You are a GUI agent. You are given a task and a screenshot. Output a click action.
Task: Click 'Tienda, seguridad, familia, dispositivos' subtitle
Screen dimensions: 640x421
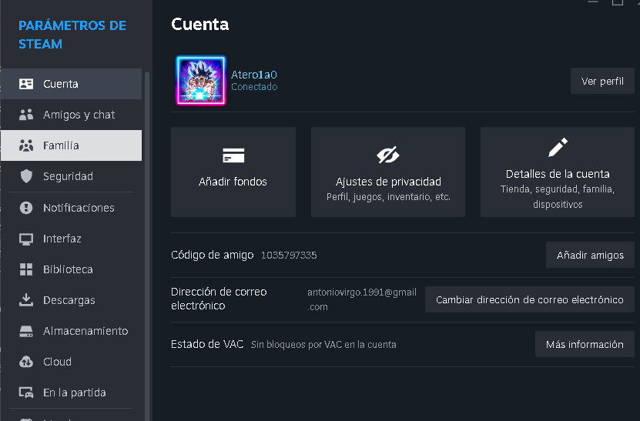point(558,196)
